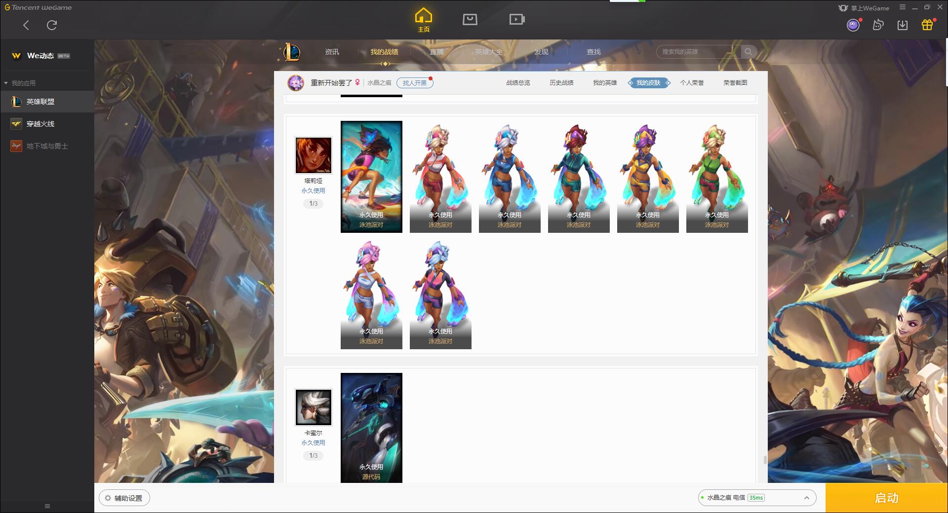Open the store bag icon in top bar

point(470,19)
